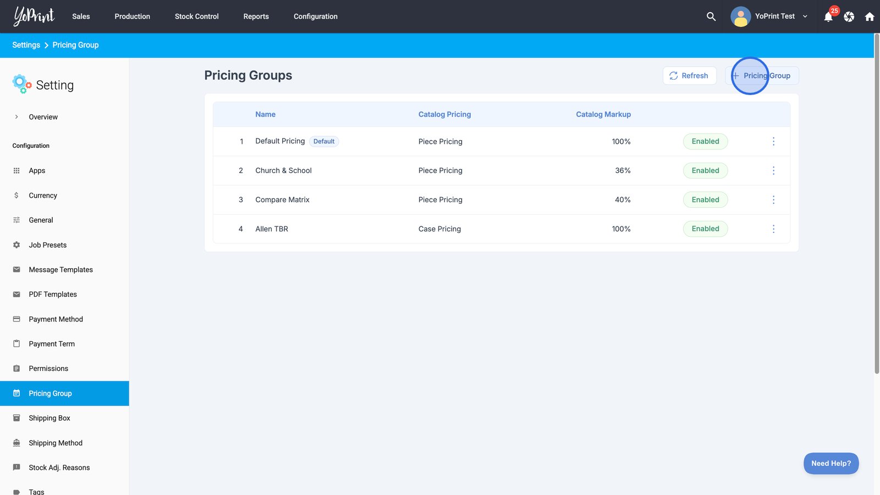Add a new Pricing Group

pos(762,76)
